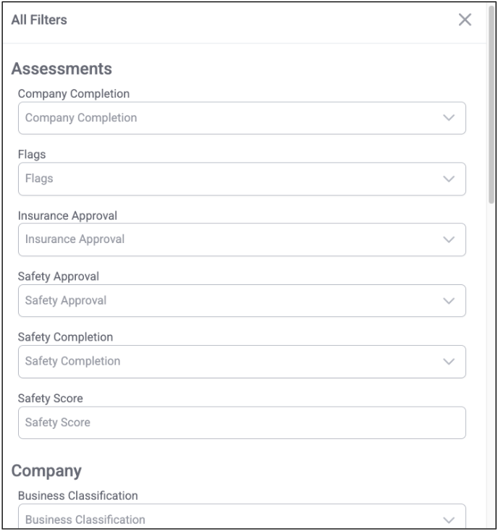
Task: Click the Safety Approval chevron icon
Action: [x=449, y=300]
